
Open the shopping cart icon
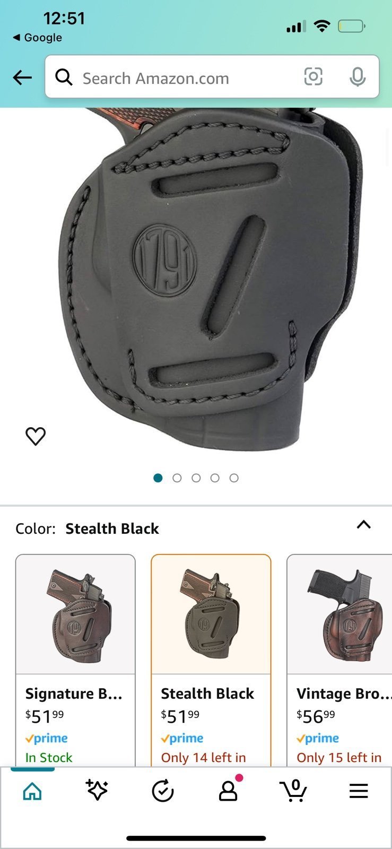coord(293,791)
